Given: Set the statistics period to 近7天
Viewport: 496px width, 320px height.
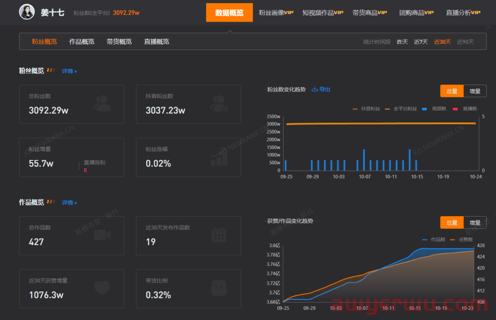Looking at the screenshot, I should point(421,42).
